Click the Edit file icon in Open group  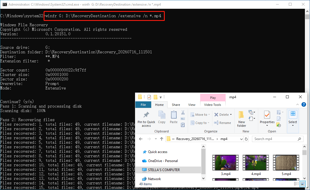click(279, 119)
